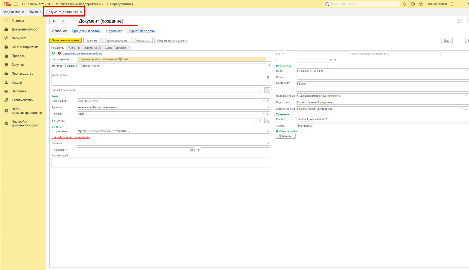Open the 1C main menu hamburger icon
This screenshot has width=469, height=270.
pos(16,4)
